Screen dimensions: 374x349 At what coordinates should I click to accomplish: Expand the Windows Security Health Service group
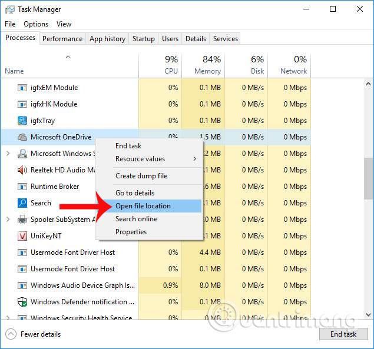(x=8, y=318)
